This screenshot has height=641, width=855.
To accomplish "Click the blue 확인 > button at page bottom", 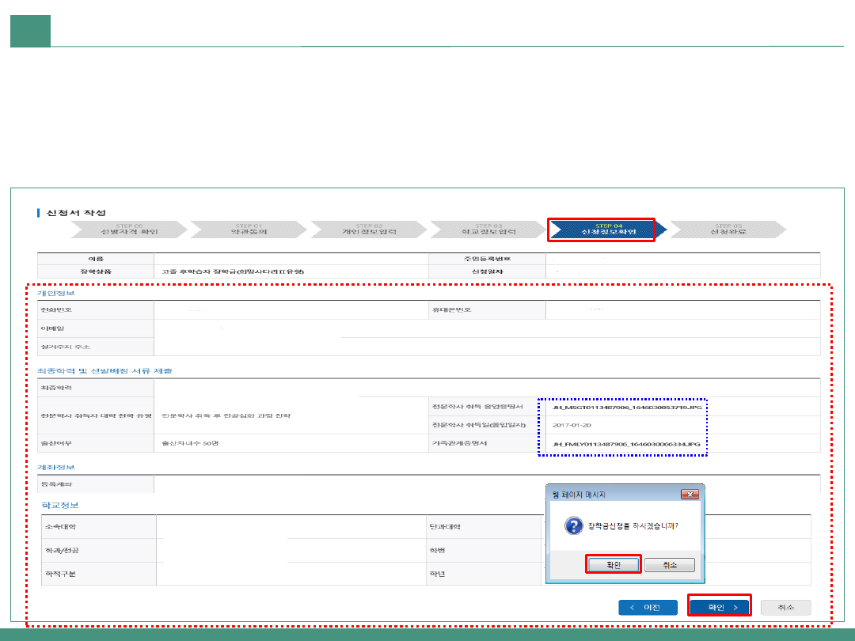I will (719, 607).
